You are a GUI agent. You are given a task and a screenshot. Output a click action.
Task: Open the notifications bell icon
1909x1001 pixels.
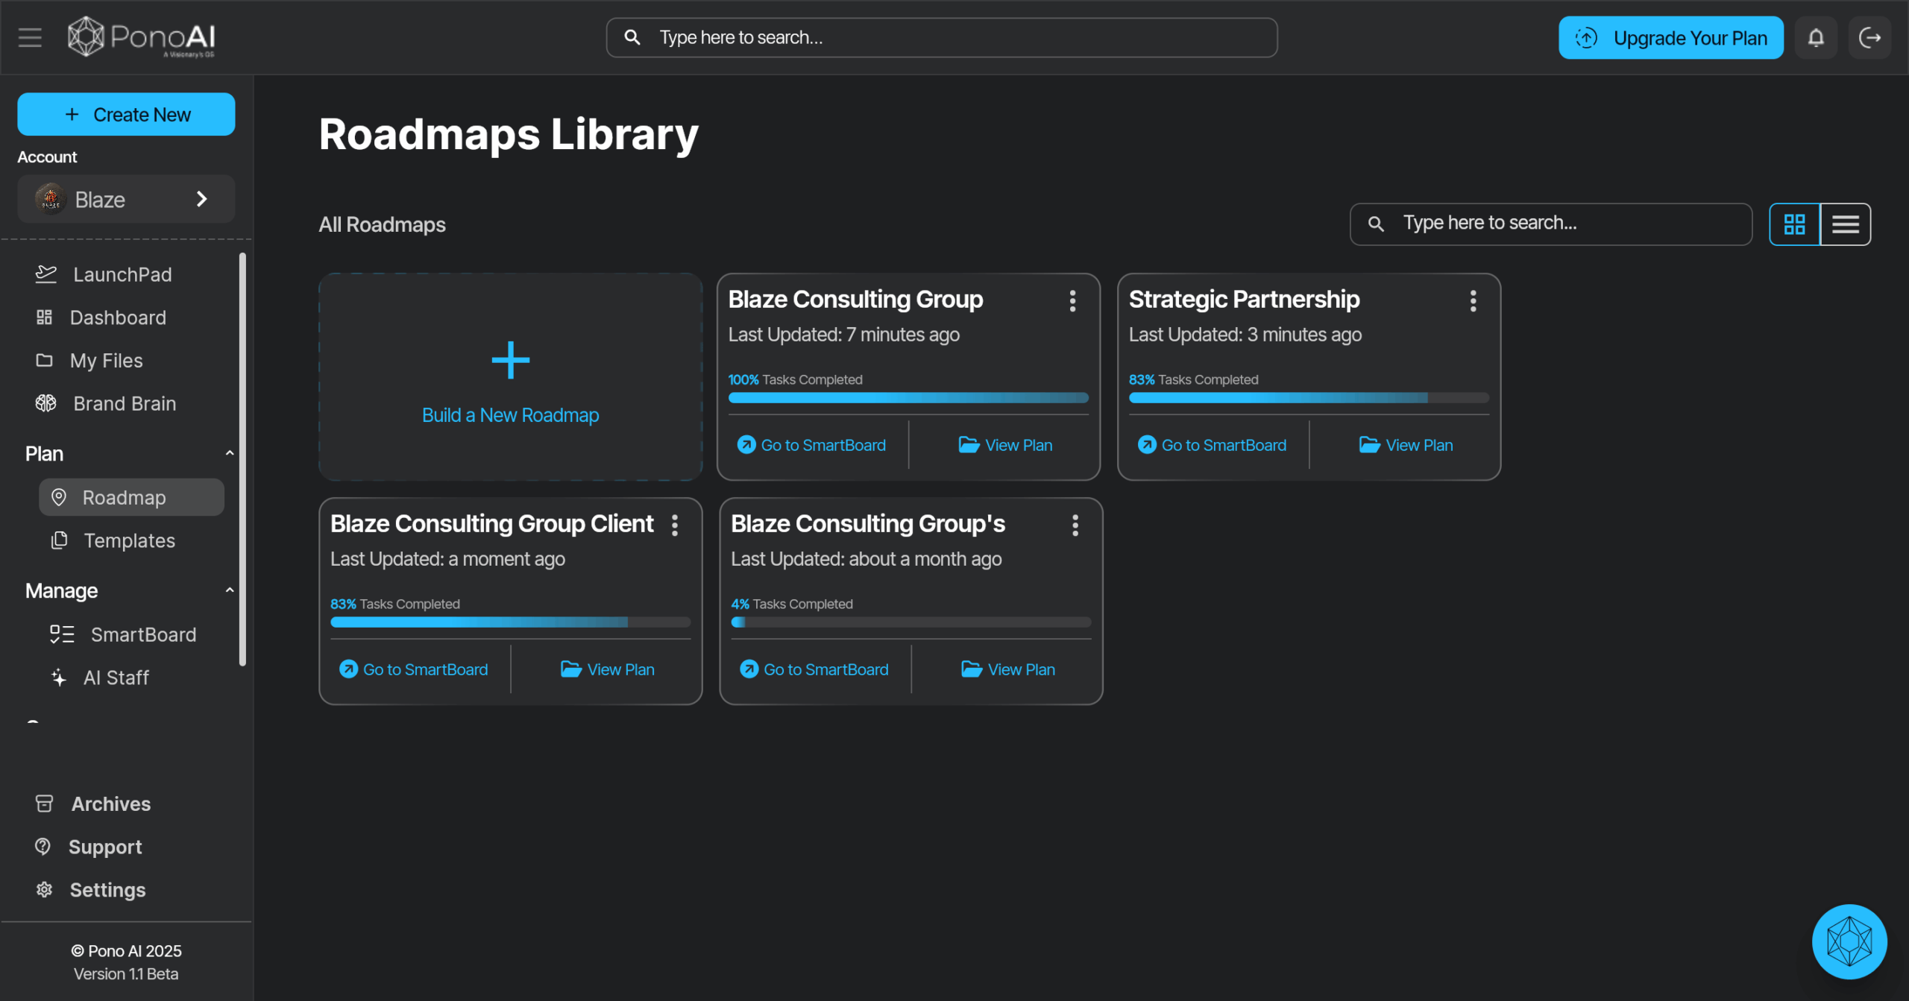point(1815,38)
